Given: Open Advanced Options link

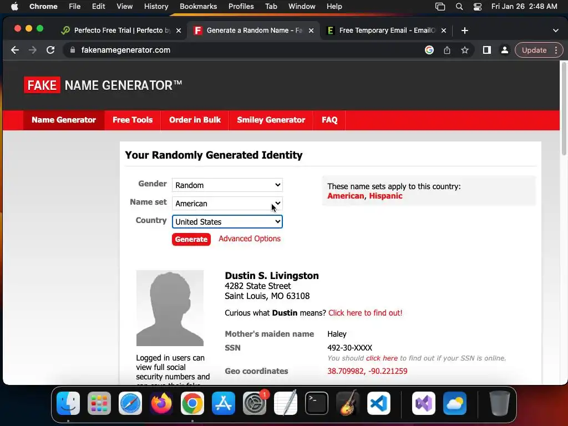Looking at the screenshot, I should tap(250, 239).
